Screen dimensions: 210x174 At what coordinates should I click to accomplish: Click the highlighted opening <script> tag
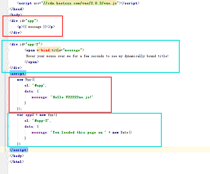click(x=18, y=74)
